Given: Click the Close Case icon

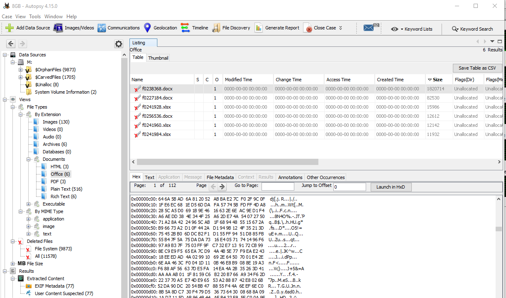Looking at the screenshot, I should [308, 28].
